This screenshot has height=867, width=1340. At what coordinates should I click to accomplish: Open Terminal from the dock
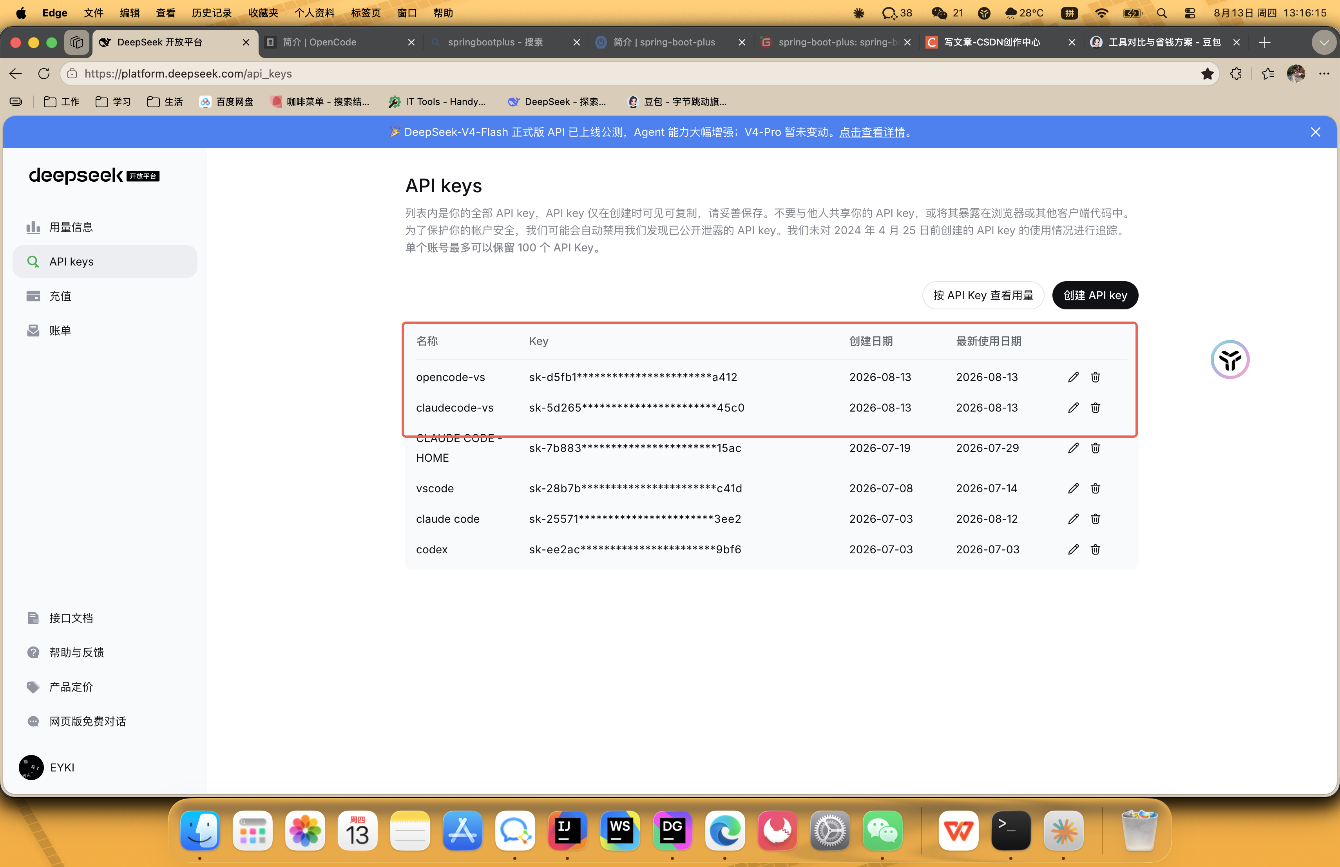pyautogui.click(x=1010, y=831)
